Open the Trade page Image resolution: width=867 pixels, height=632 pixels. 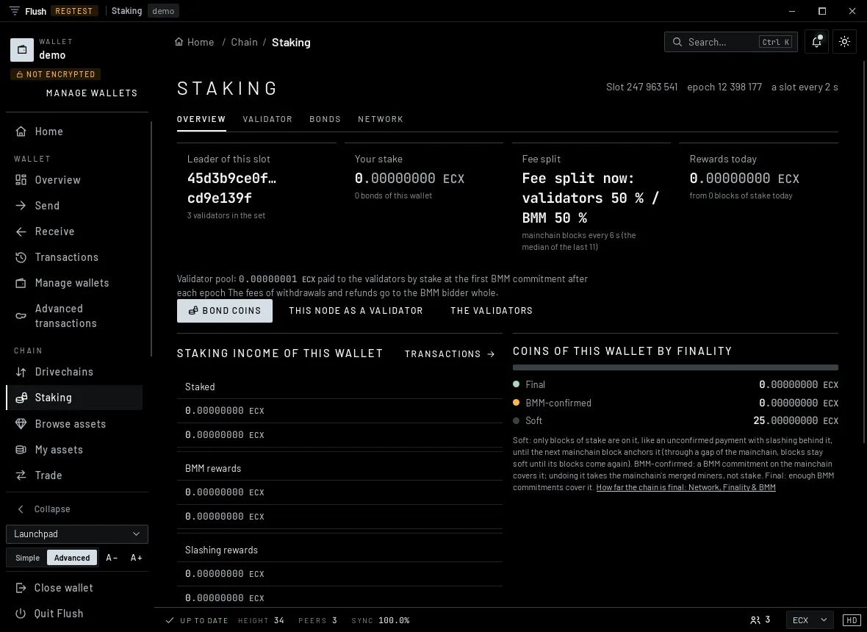(x=74, y=475)
